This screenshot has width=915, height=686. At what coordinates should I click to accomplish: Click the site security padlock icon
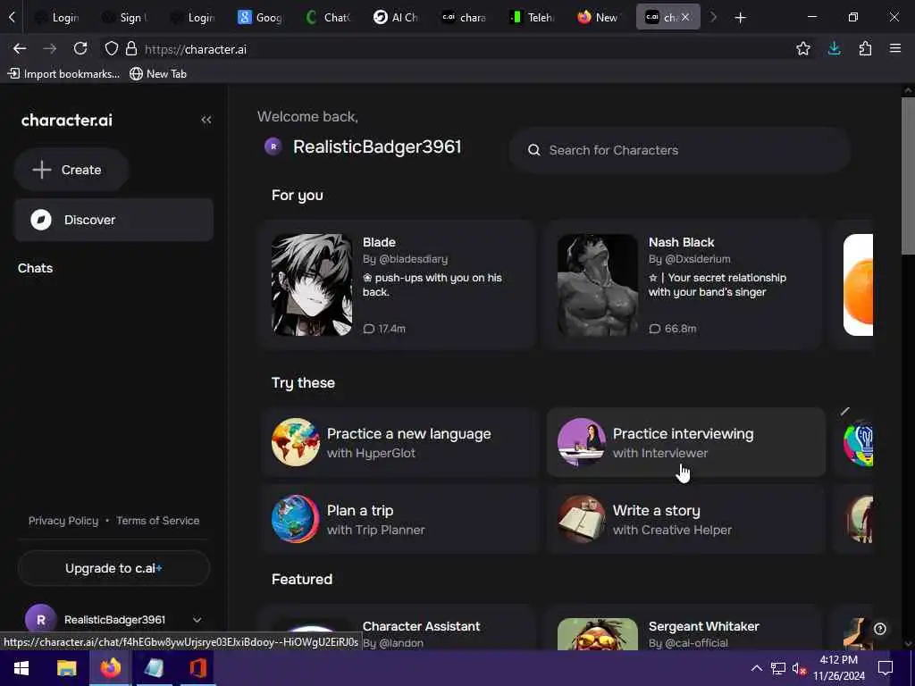point(131,49)
